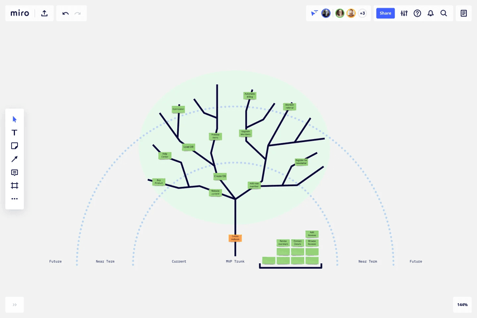
Task: Open board settings sliders icon
Action: [x=404, y=13]
